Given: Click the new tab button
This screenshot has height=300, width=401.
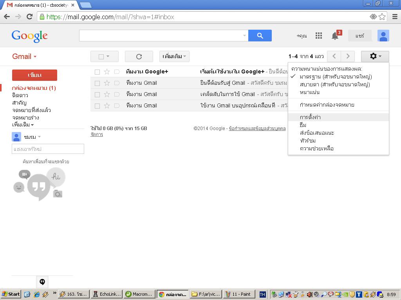Looking at the screenshot, I should 86,5.
